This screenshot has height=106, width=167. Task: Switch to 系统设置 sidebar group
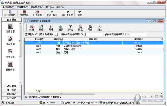tap(12, 98)
